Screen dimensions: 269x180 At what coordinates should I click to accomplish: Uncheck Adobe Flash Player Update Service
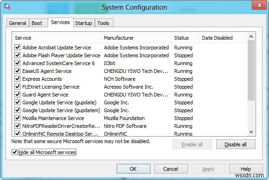[x=17, y=55]
